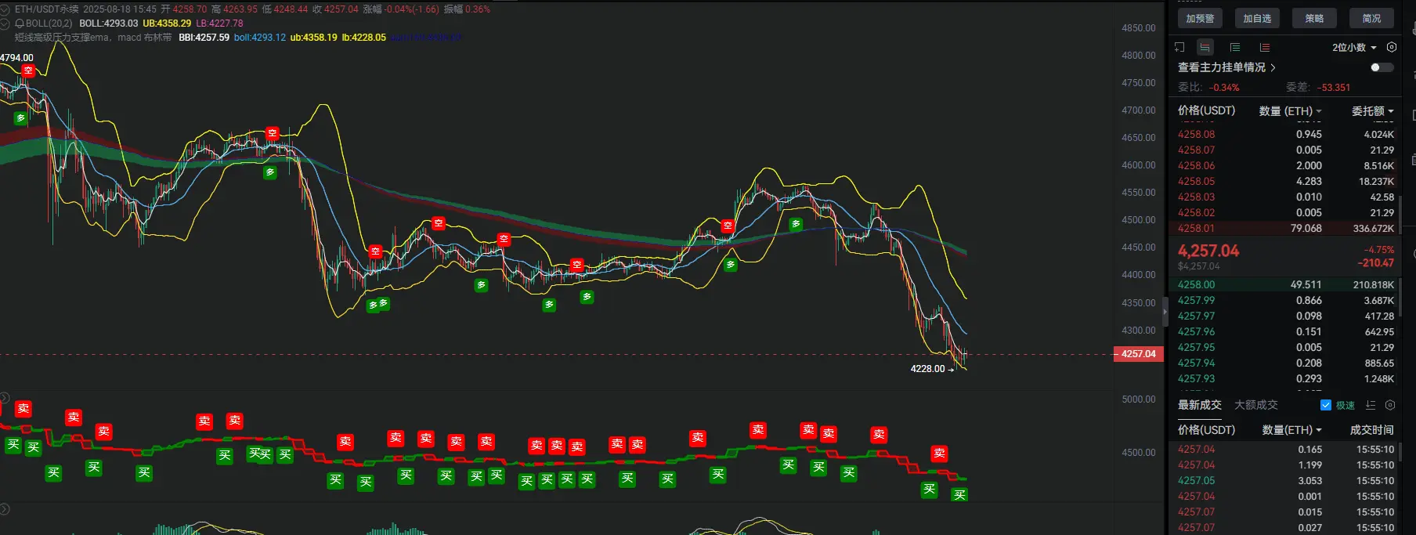Open order book settings hexagon icon
Viewport: 1416px width, 535px height.
(1392, 47)
